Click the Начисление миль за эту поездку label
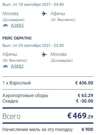 tap(38, 129)
